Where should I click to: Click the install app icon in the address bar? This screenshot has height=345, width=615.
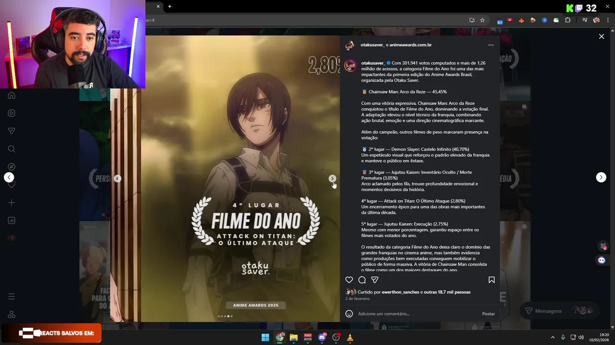tap(472, 20)
